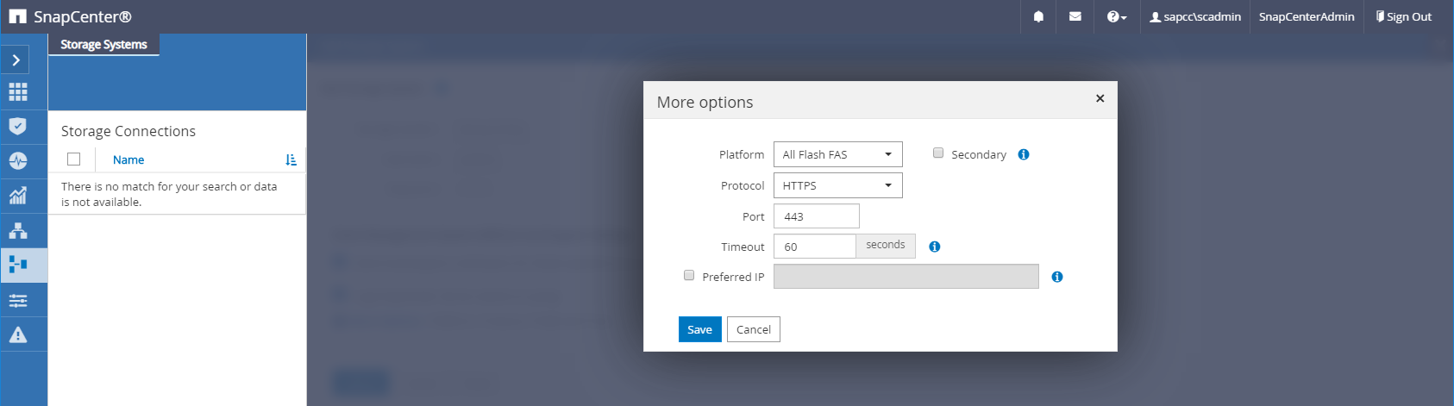1454x406 pixels.
Task: Open the Hosts hierarchy icon
Action: coord(18,230)
